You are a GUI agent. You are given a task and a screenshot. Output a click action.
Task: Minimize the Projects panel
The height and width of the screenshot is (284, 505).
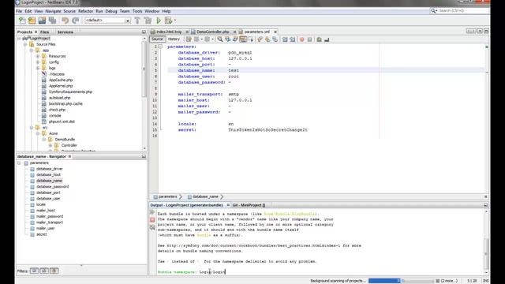coord(144,32)
